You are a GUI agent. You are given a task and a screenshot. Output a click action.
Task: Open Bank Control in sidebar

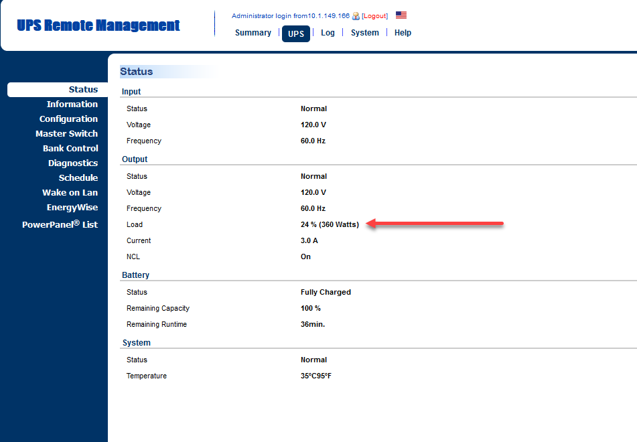coord(70,148)
